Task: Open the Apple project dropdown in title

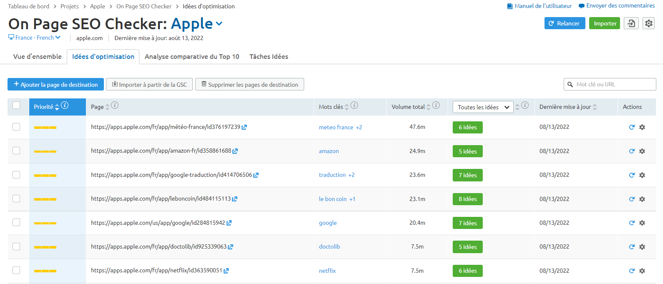Action: (x=197, y=24)
